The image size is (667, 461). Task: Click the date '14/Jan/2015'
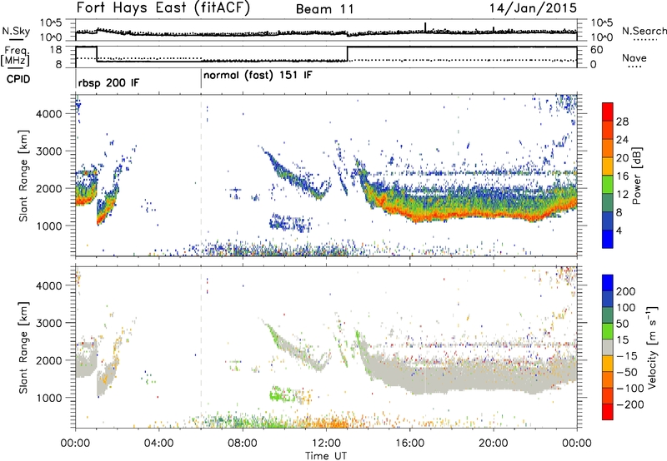point(533,7)
